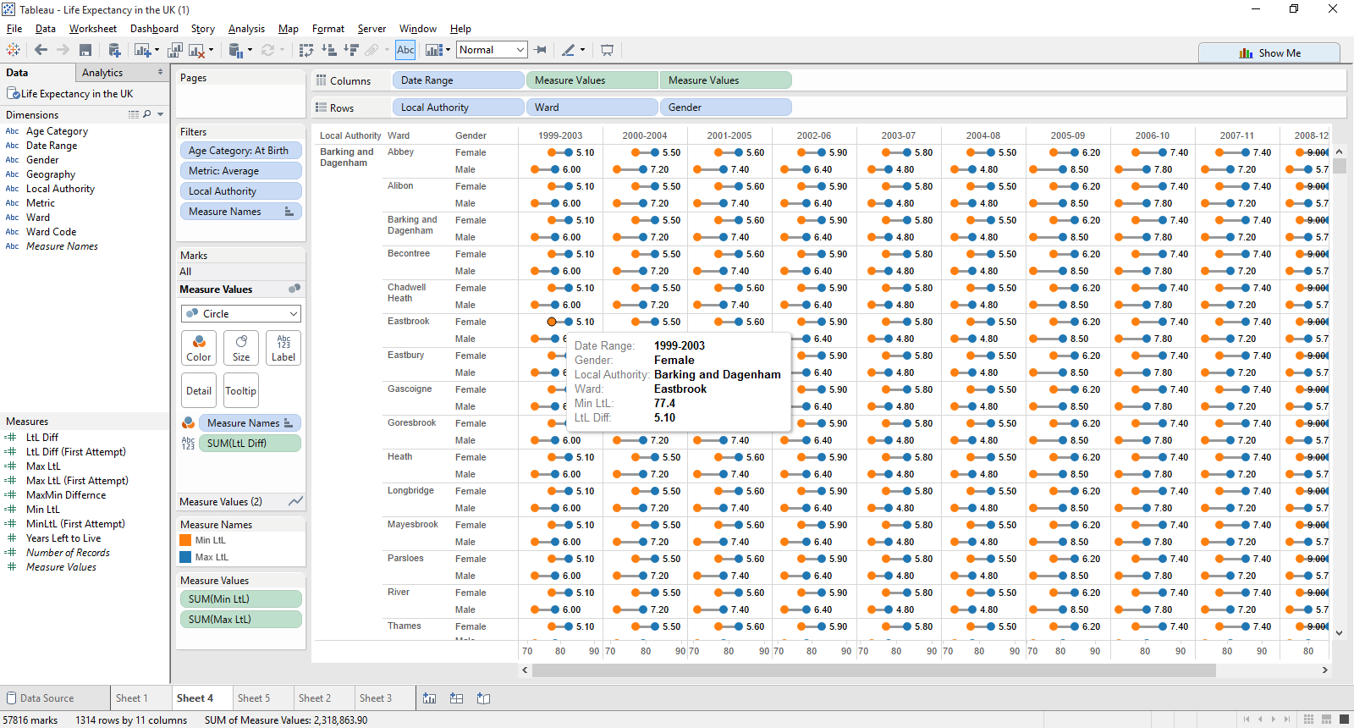Click the Clear Sheet icon
1354x728 pixels.
[x=196, y=50]
